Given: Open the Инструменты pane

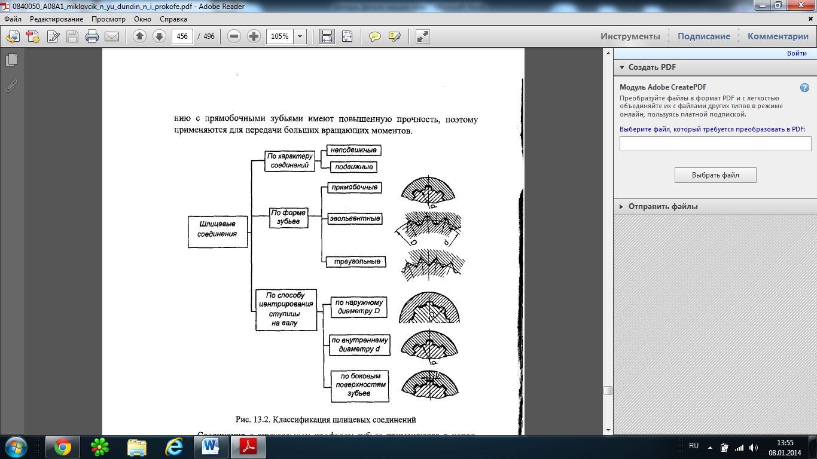Looking at the screenshot, I should click(x=630, y=36).
